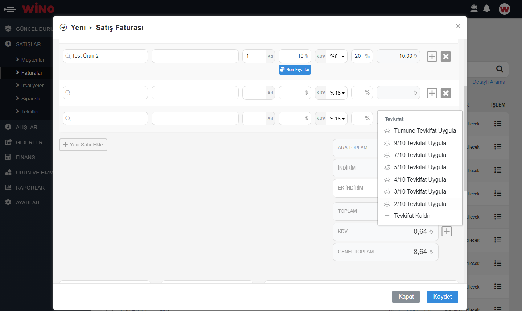The height and width of the screenshot is (311, 522).
Task: Delete the Test Ürün 2 row with X icon
Action: click(x=445, y=57)
